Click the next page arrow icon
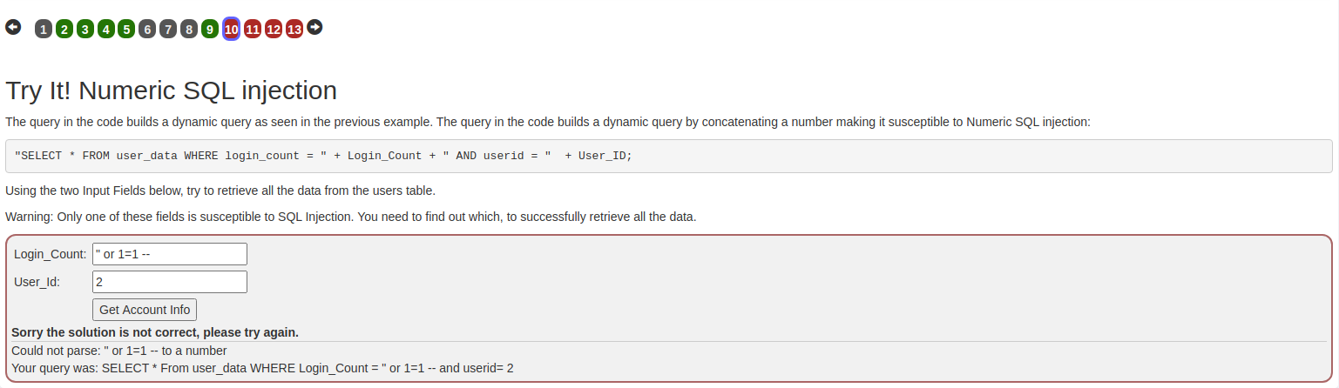The width and height of the screenshot is (1339, 388). point(314,28)
